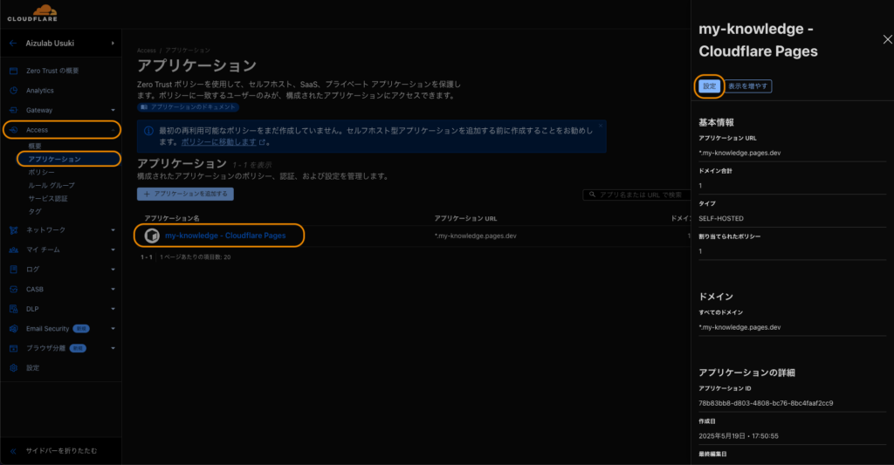Select タグ under Access

pos(35,211)
